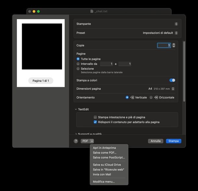198x191 pixels.
Task: Choose Modifica menu… item
Action: 104,182
